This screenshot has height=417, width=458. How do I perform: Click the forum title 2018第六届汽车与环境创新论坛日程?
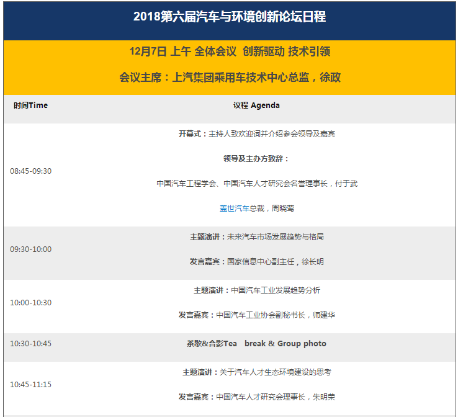230,17
